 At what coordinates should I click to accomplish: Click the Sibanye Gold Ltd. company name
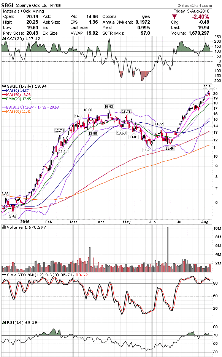(x=32, y=5)
